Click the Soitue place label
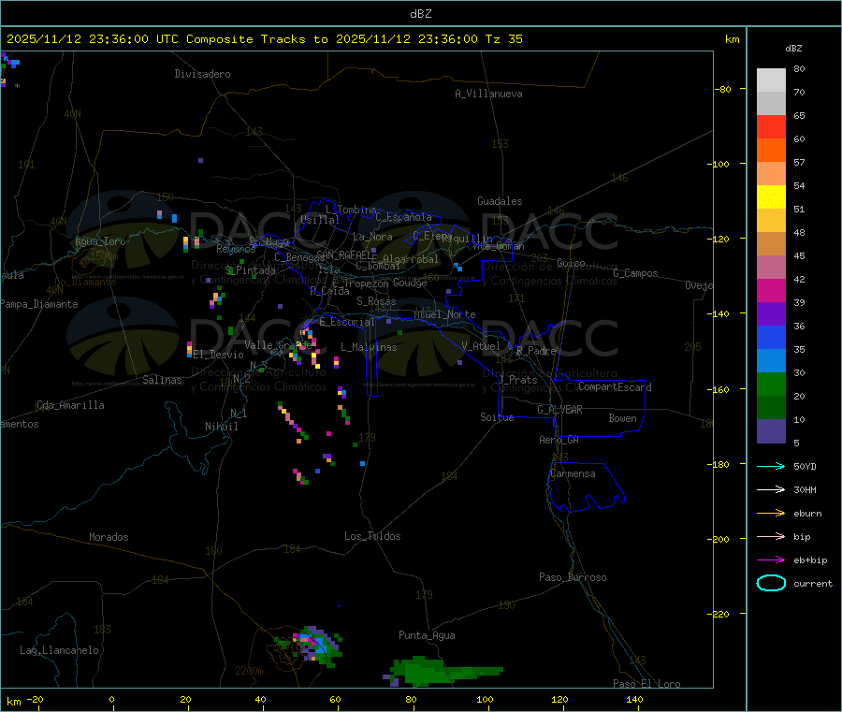This screenshot has width=842, height=712. coord(497,416)
